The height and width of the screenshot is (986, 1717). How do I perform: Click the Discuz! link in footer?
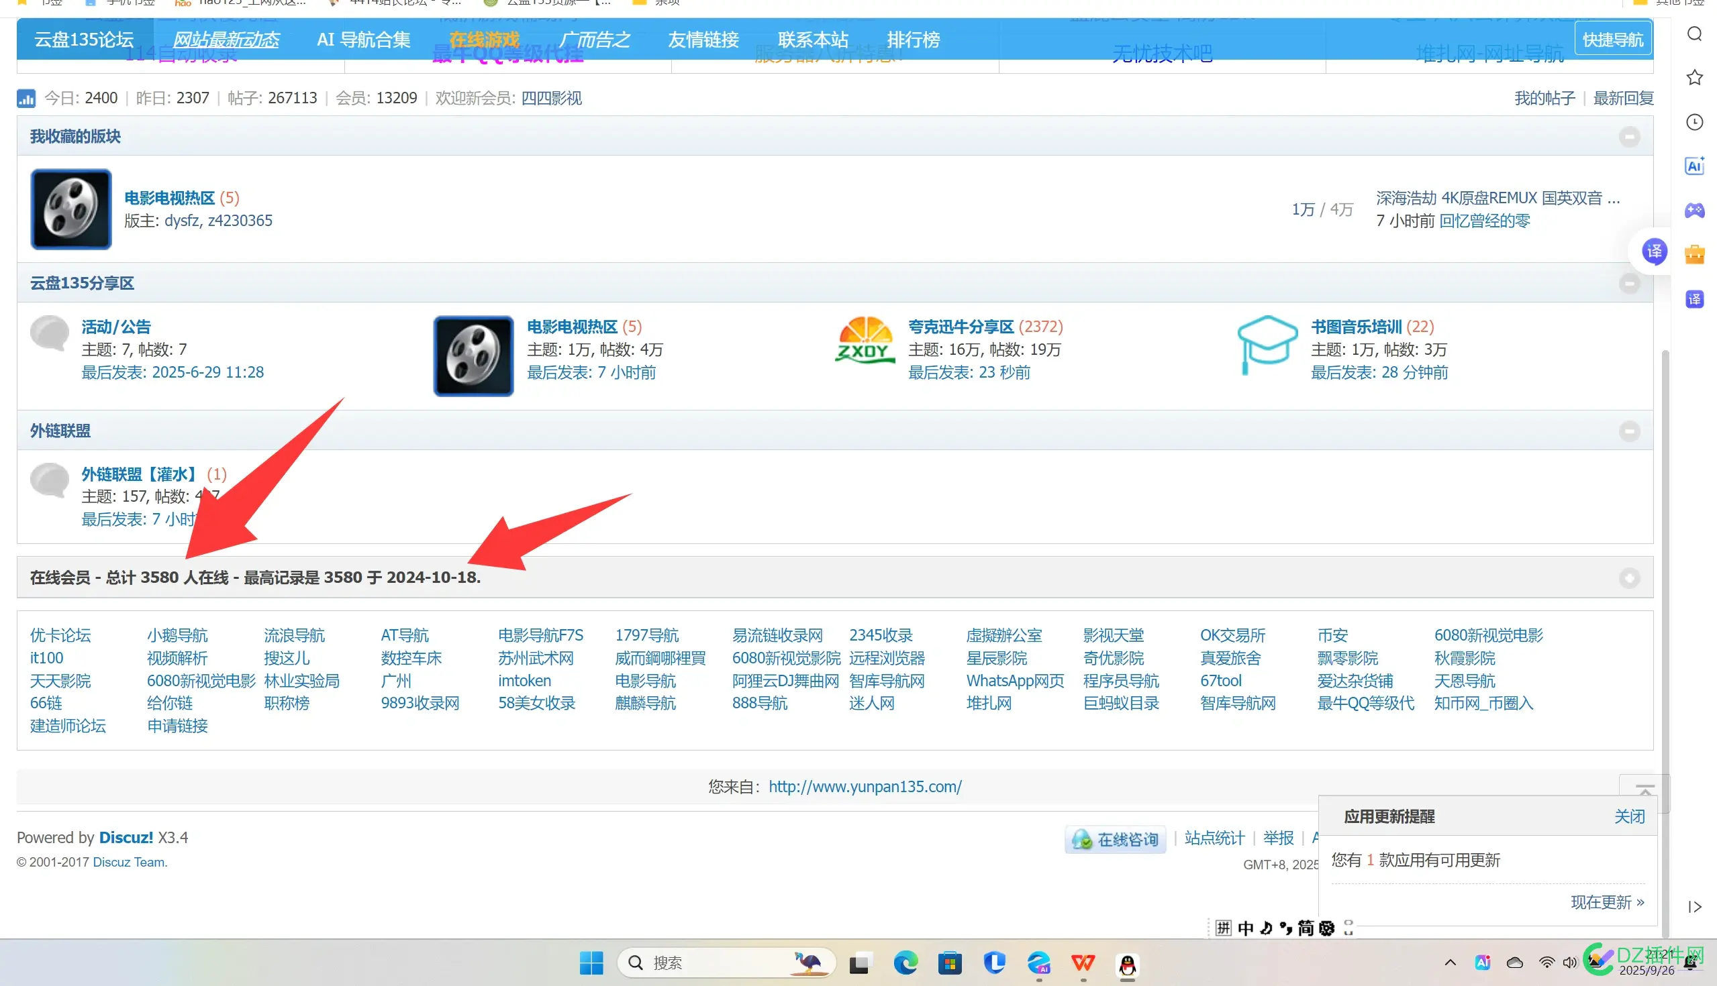126,838
